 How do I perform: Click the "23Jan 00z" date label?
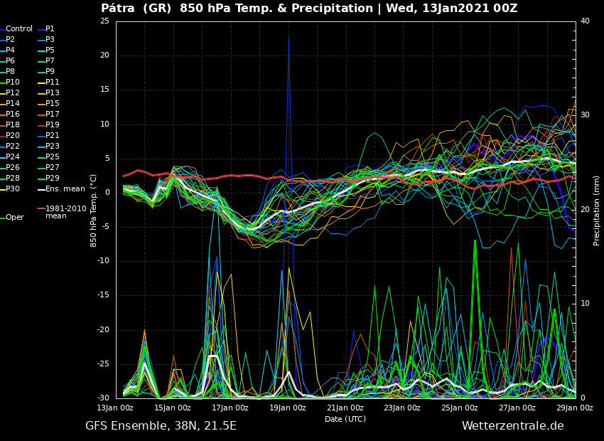pyautogui.click(x=403, y=408)
